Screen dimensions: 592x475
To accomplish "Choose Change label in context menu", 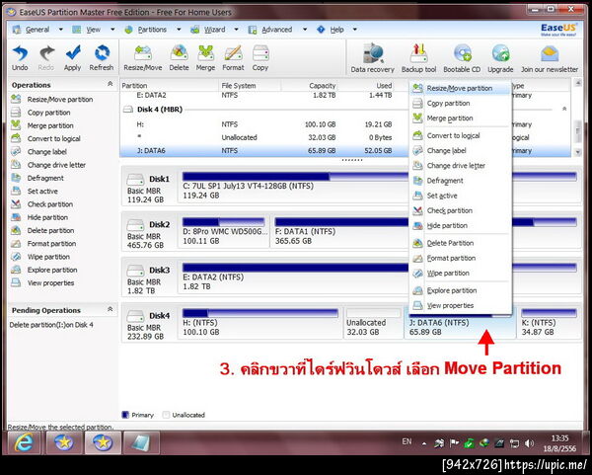I will [460, 151].
